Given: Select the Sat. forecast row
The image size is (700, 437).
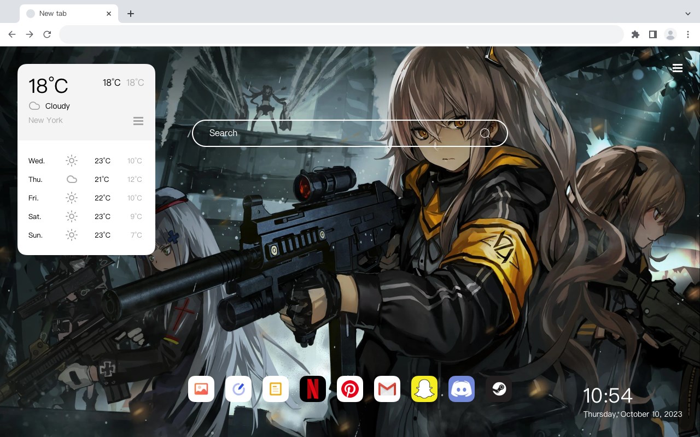Looking at the screenshot, I should click(x=86, y=216).
